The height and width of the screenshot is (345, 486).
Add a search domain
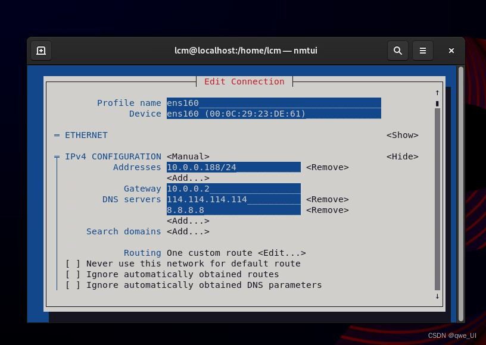tap(188, 231)
